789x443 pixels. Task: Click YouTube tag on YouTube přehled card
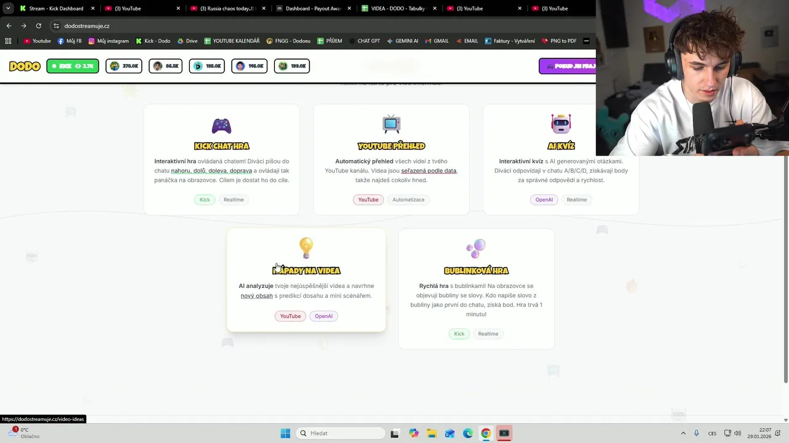tap(368, 199)
